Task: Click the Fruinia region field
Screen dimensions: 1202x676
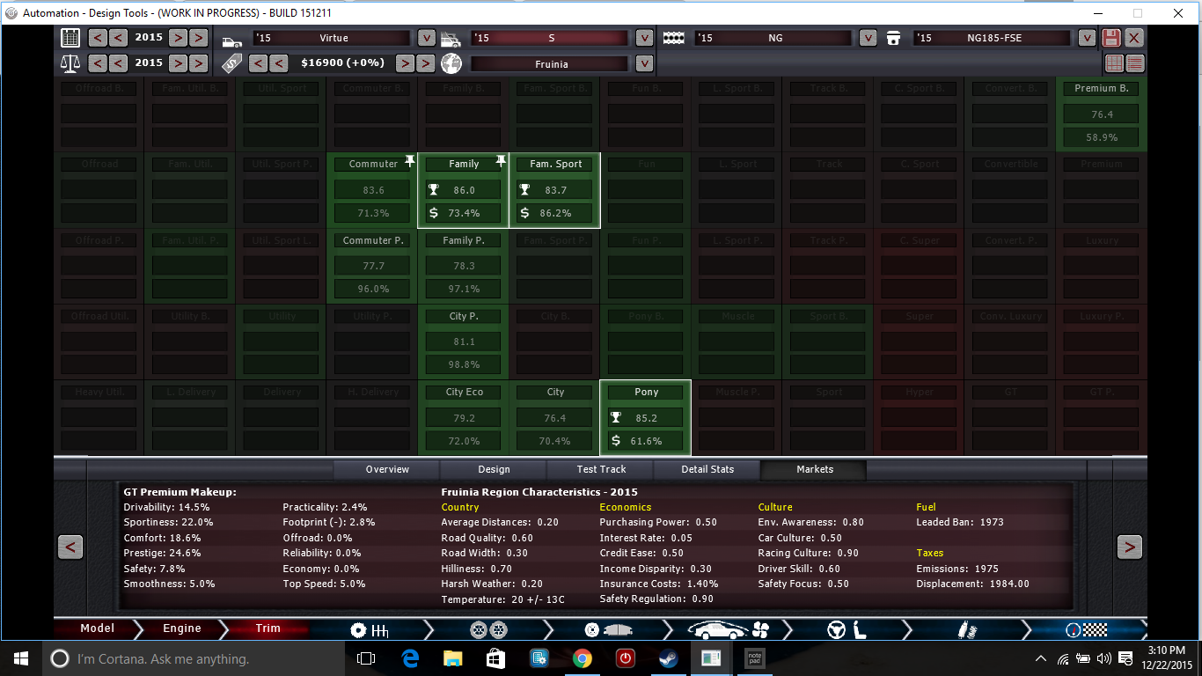Action: 551,63
